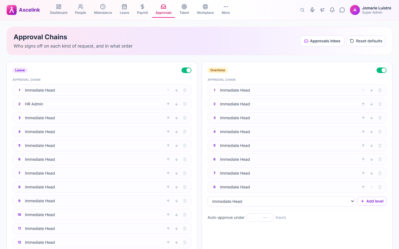Delete Leave level 1 Immediate Head
The height and width of the screenshot is (249, 399).
185,90
